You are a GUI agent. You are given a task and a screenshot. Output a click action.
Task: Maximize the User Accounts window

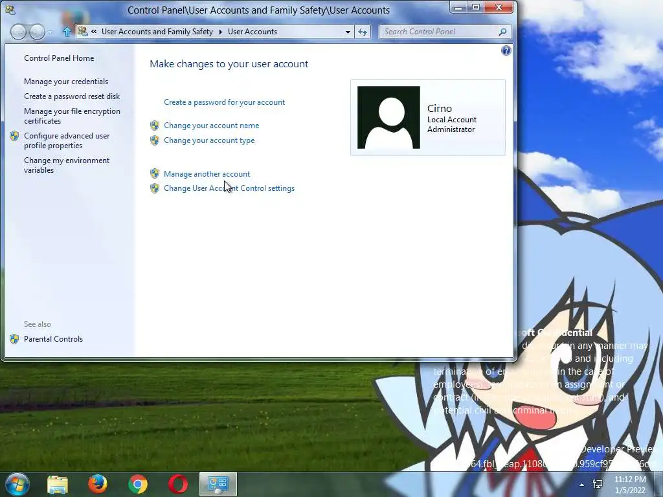point(476,7)
